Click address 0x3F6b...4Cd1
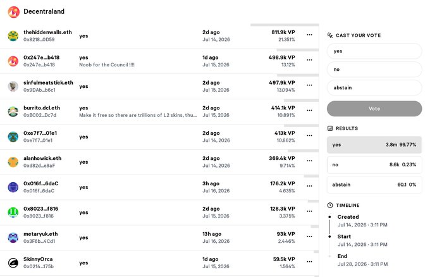Image resolution: width=430 pixels, height=277 pixels. pos(39,242)
